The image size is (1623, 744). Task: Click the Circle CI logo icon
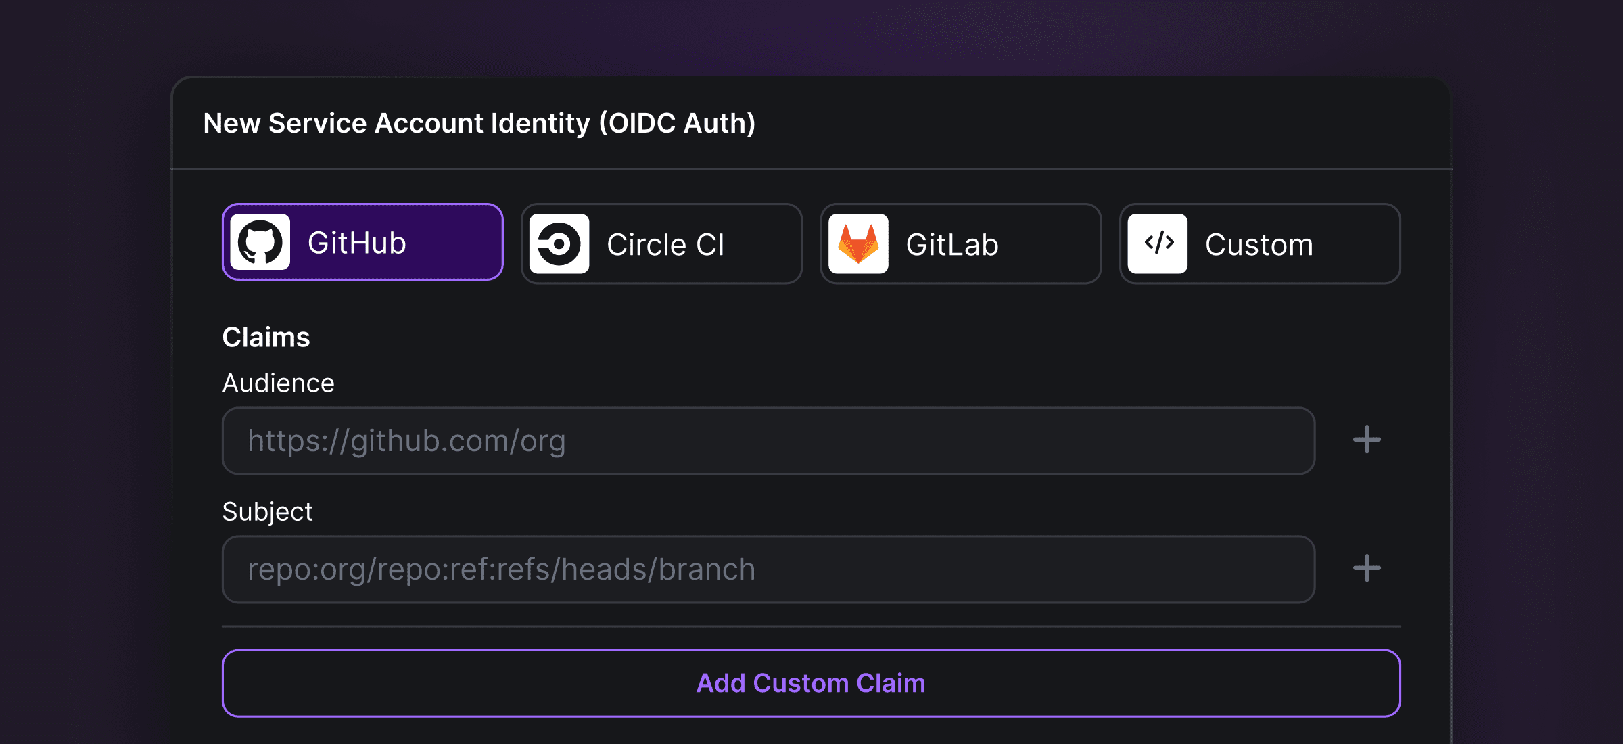[x=559, y=244]
